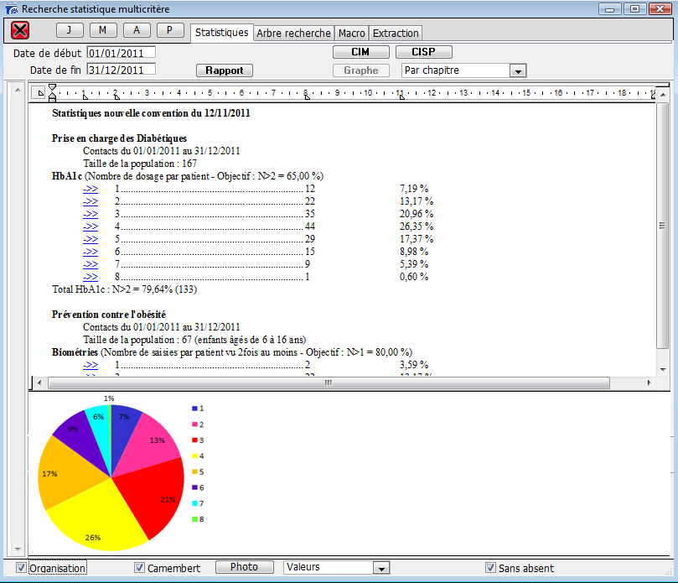Click the vertical scrollbar down arrow
This screenshot has height=583, width=678.
coord(663,369)
